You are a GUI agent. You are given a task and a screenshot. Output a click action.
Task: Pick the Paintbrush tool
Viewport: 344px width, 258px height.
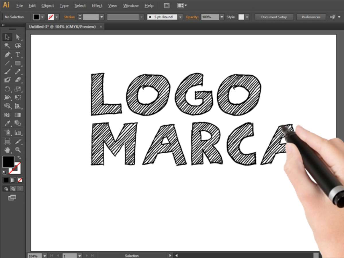[7, 71]
